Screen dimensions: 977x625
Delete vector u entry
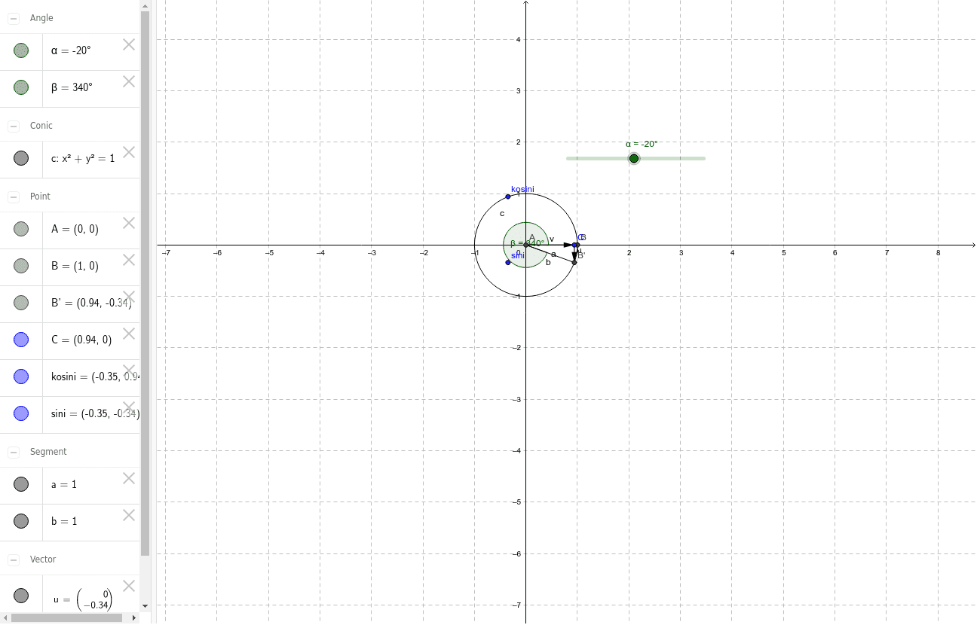[129, 586]
